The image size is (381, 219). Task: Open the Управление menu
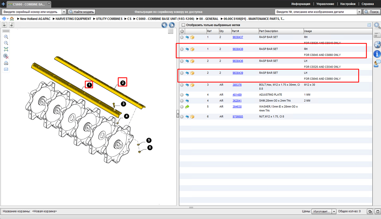click(325, 4)
